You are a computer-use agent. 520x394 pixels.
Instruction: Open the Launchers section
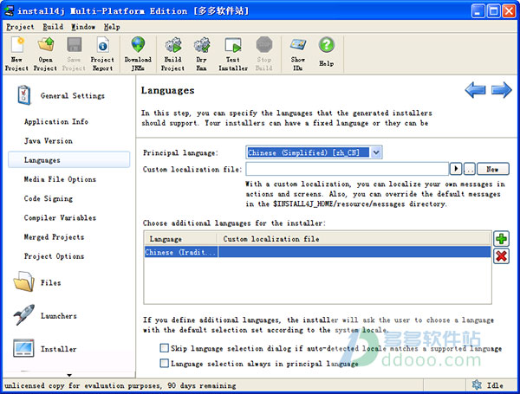[45, 315]
